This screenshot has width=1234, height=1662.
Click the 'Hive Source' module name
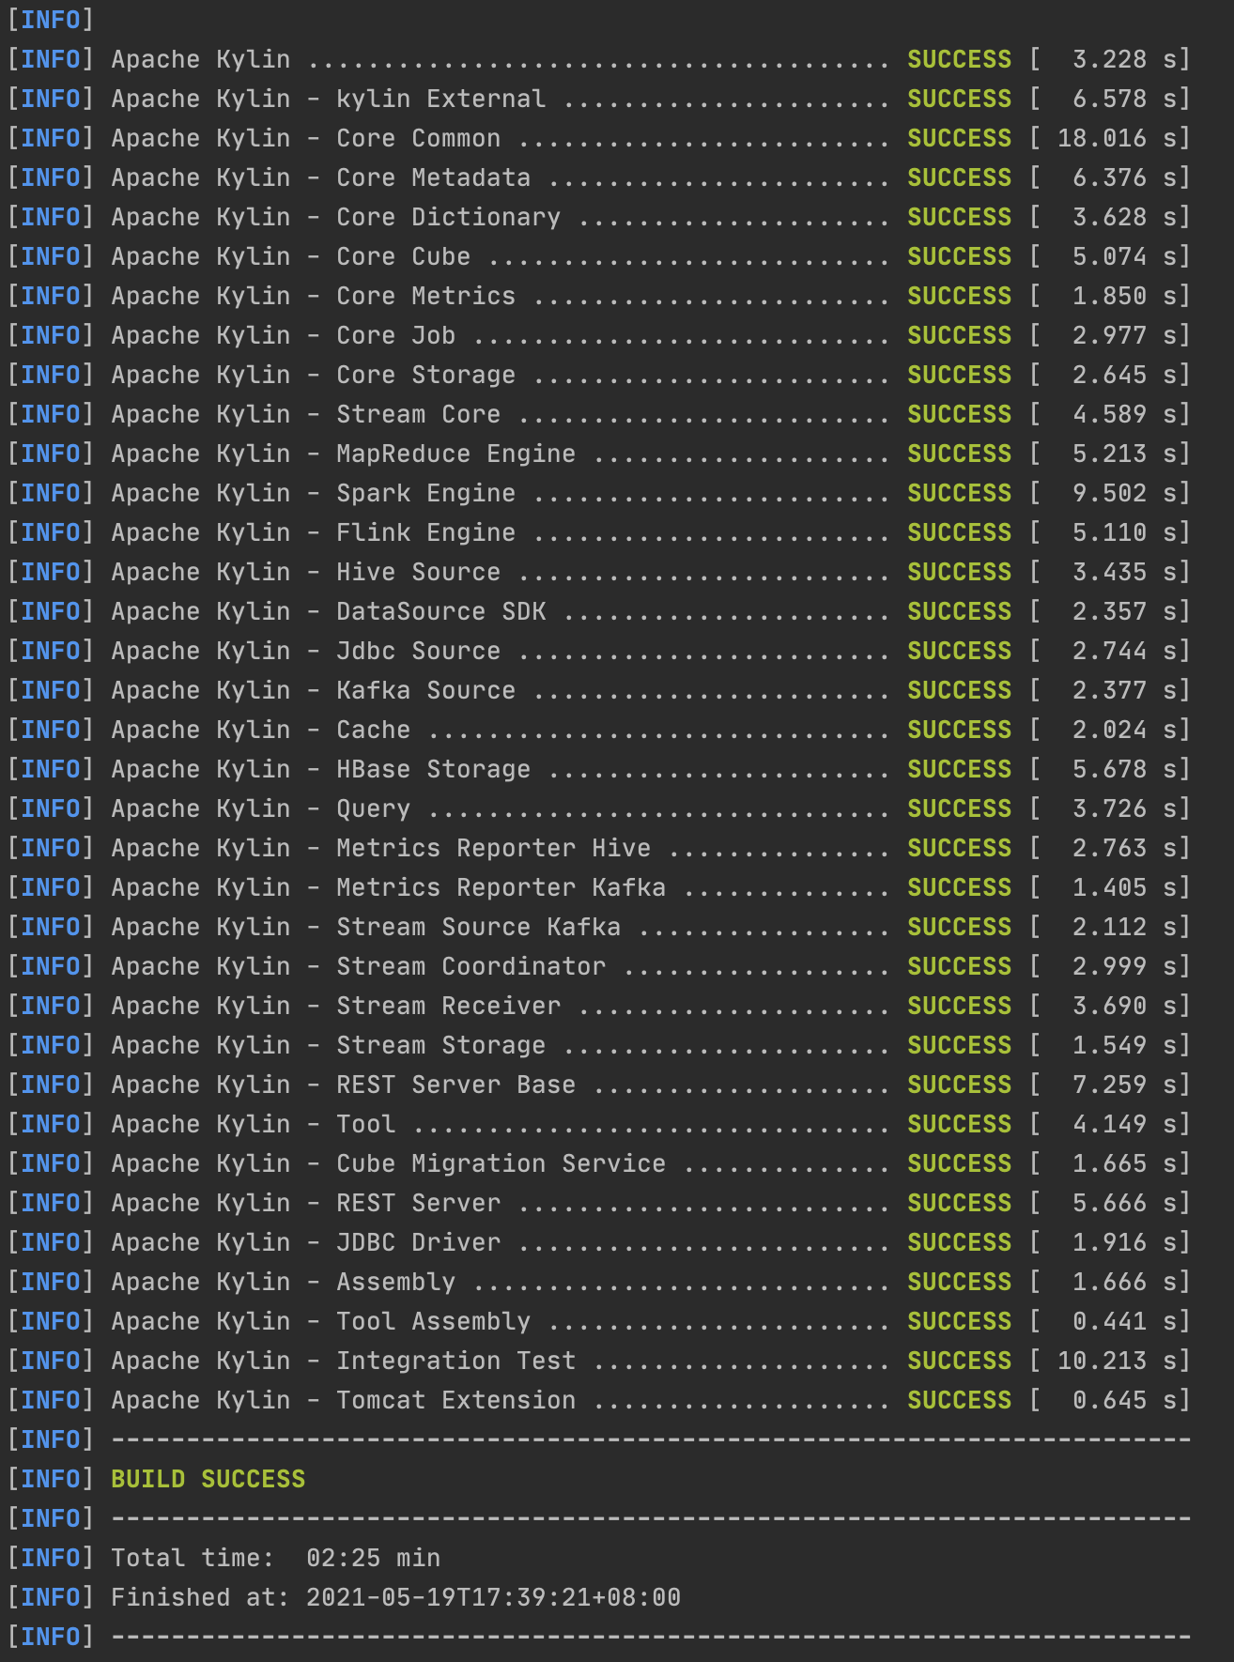point(419,572)
